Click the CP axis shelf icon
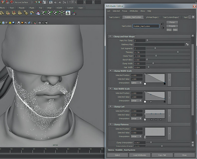Screen dimensions: 197x159 [74, 13]
